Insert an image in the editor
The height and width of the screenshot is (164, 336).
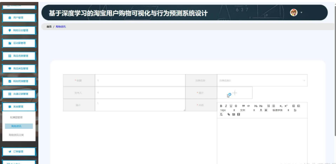coord(233,114)
